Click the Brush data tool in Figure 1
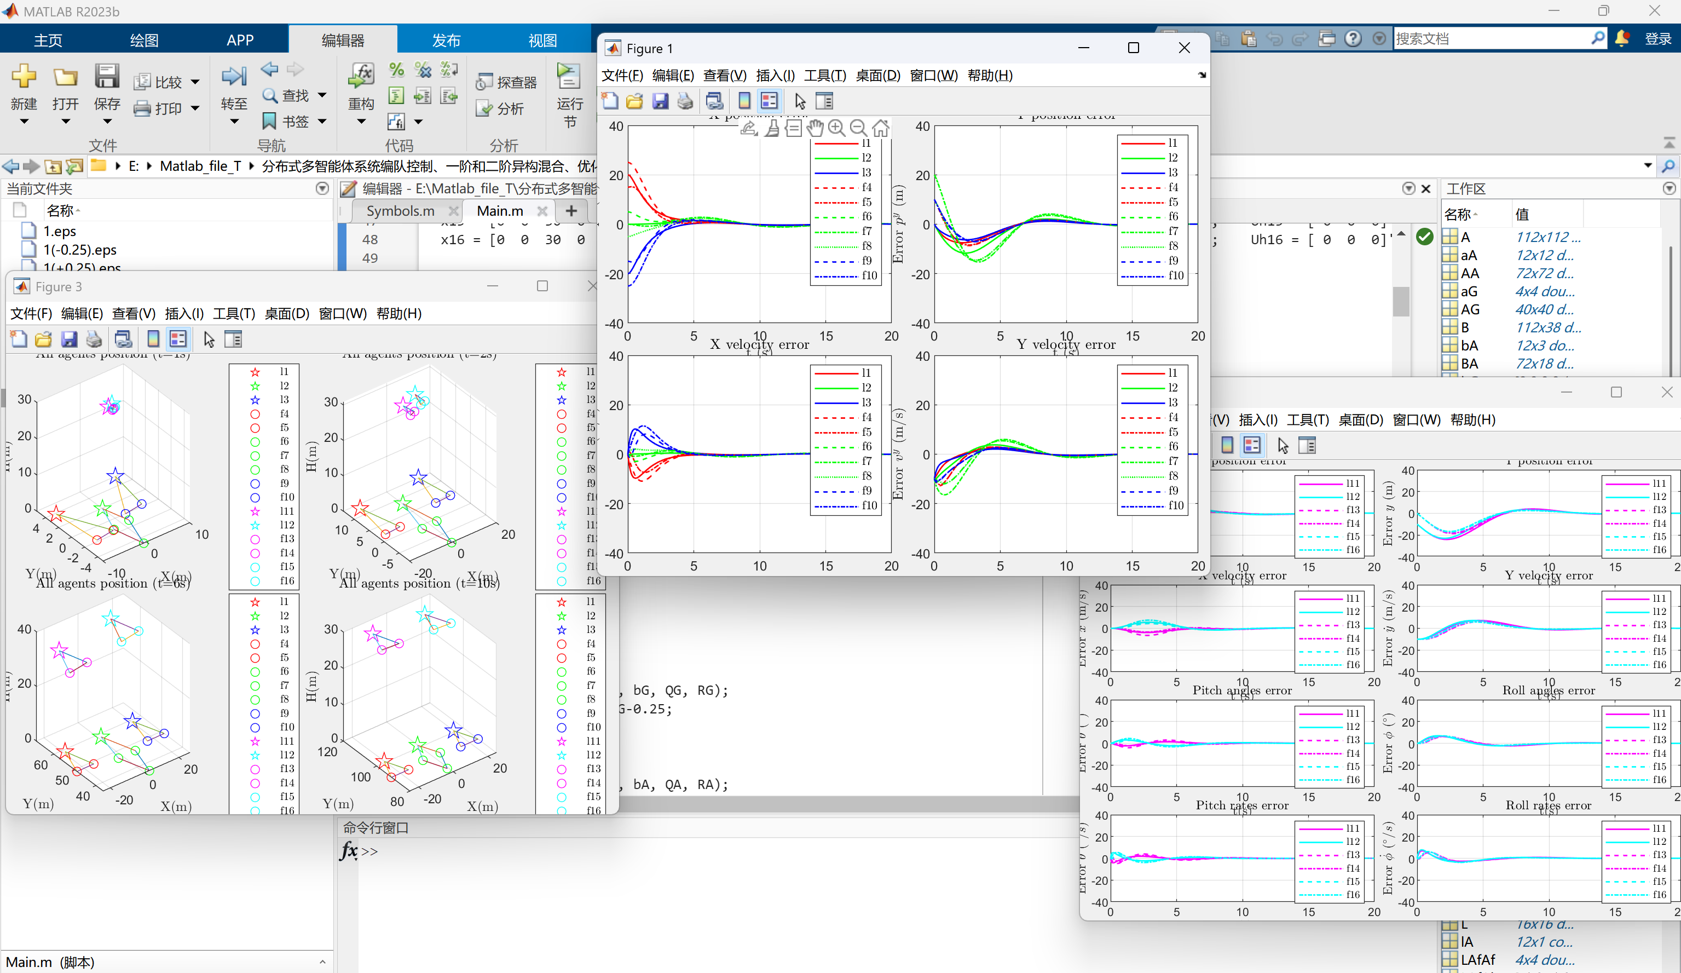The height and width of the screenshot is (973, 1681). tap(772, 128)
